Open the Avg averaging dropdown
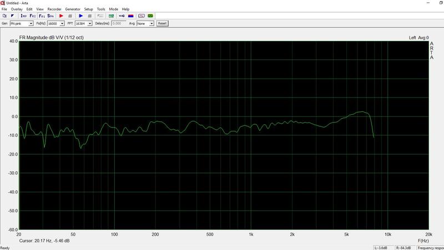Image resolution: width=444 pixels, height=250 pixels. [x=145, y=23]
